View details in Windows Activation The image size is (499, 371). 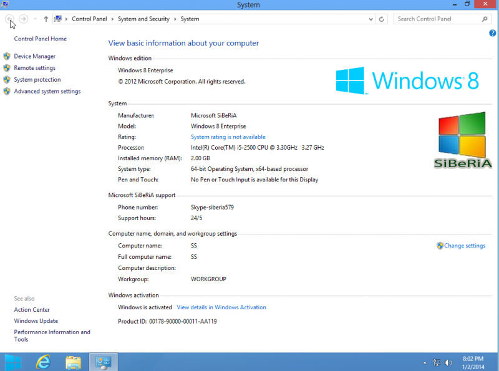(x=221, y=307)
